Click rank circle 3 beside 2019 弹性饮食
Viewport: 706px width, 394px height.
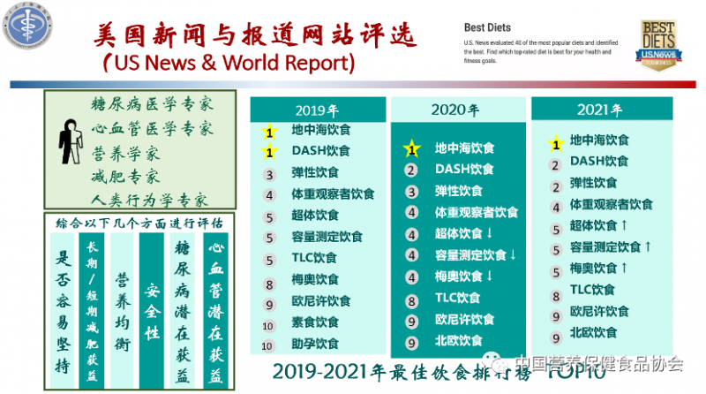click(269, 174)
